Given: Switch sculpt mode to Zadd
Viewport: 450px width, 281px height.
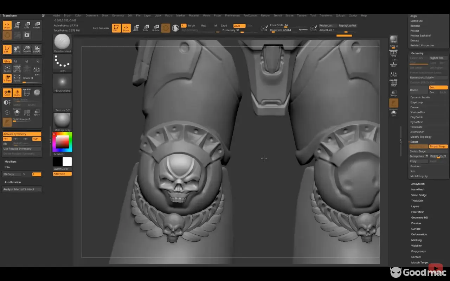Looking at the screenshot, I should pyautogui.click(x=224, y=26).
